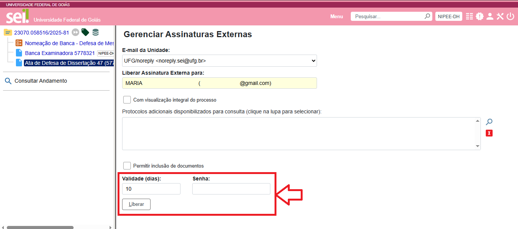The height and width of the screenshot is (229, 518).
Task: Check 'Permitir inclusão de documentos' box
Action: pos(127,166)
